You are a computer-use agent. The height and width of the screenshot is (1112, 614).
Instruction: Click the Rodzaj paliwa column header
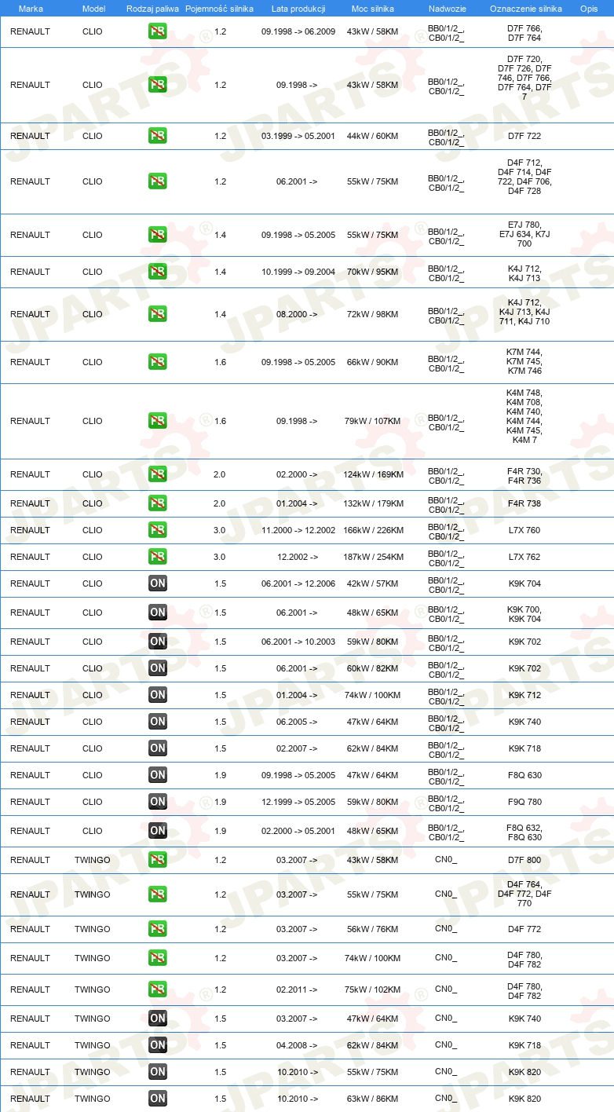pyautogui.click(x=152, y=8)
